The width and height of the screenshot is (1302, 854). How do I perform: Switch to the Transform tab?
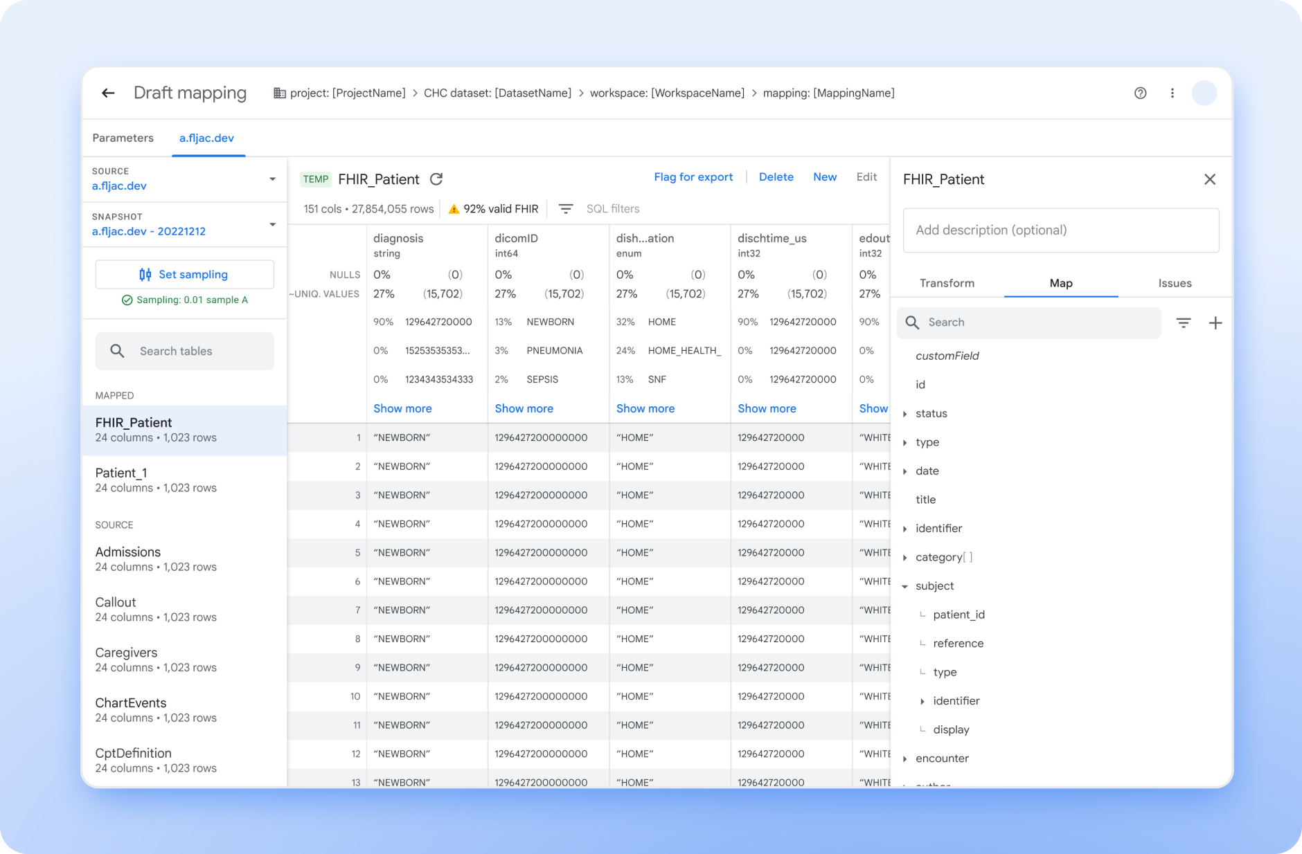(x=947, y=283)
